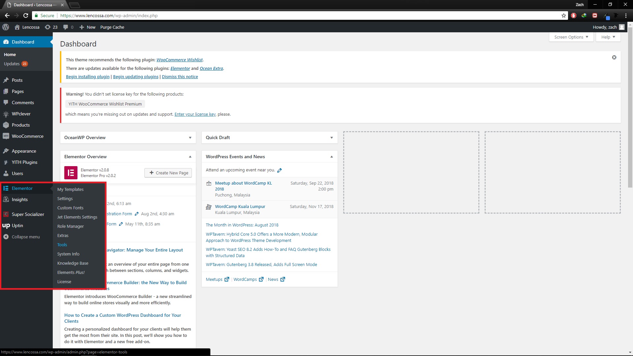Image resolution: width=633 pixels, height=356 pixels.
Task: Expand the OceanWP Overview widget
Action: [x=190, y=138]
